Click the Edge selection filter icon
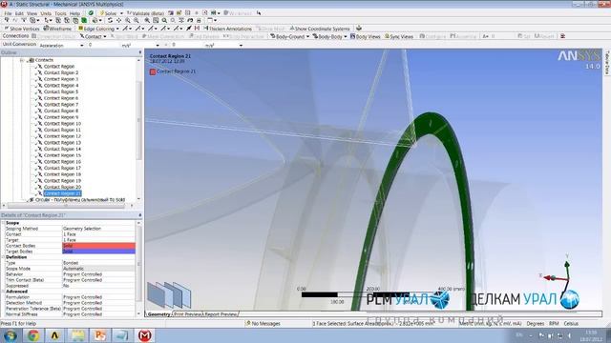 coord(67,20)
